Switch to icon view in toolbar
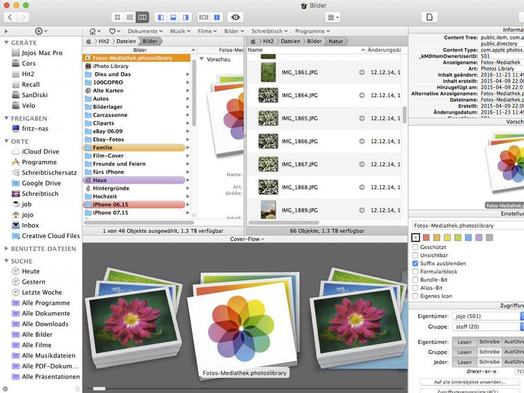The width and height of the screenshot is (524, 393). (x=118, y=17)
